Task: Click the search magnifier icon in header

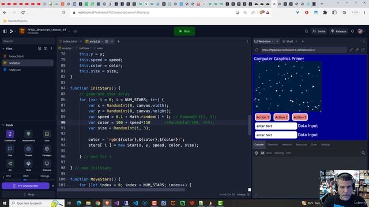Action: 306,31
